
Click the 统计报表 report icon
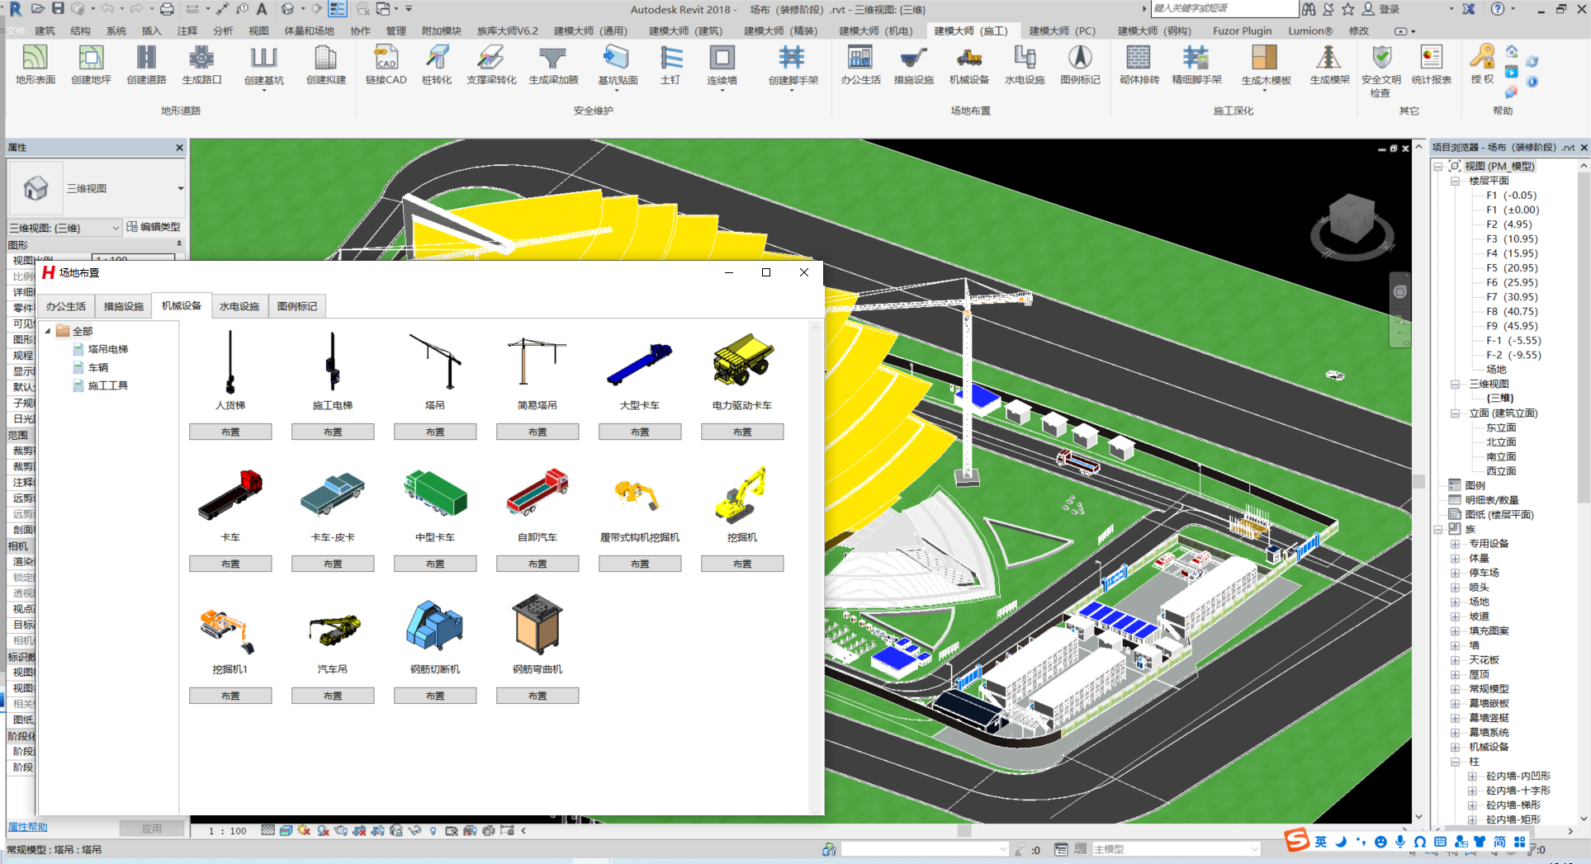[x=1431, y=64]
